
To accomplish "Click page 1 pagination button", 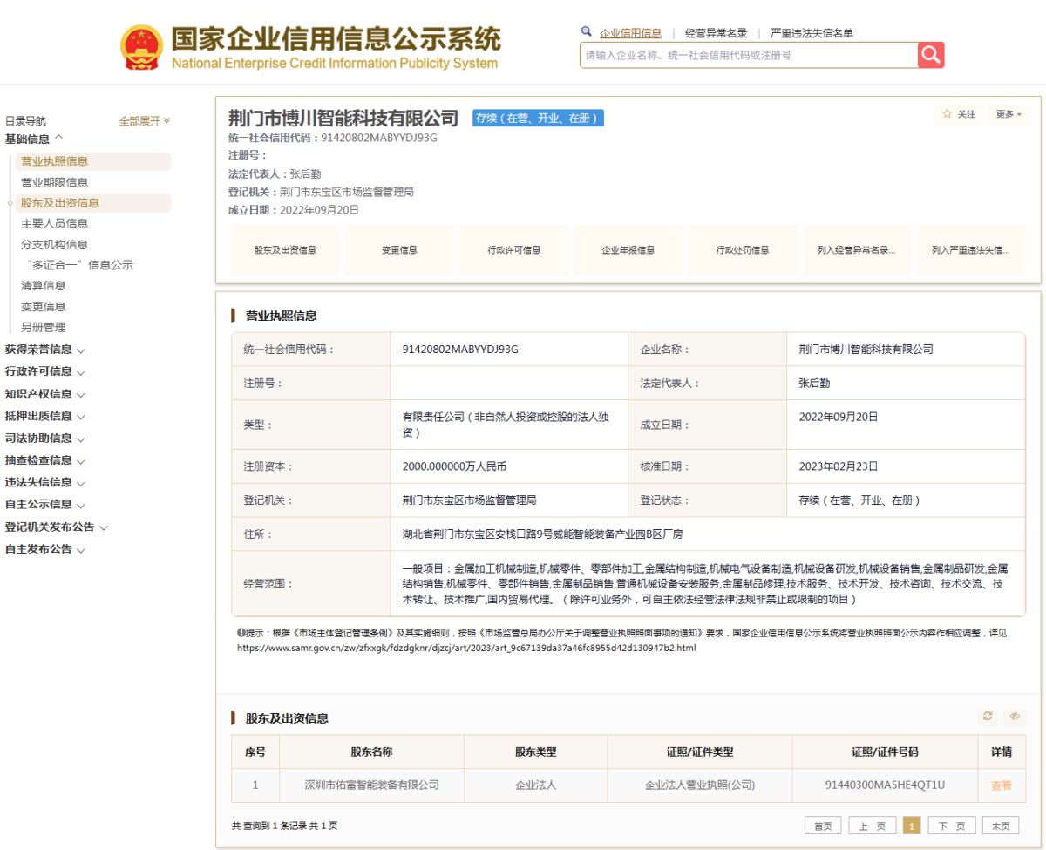I will tap(913, 826).
